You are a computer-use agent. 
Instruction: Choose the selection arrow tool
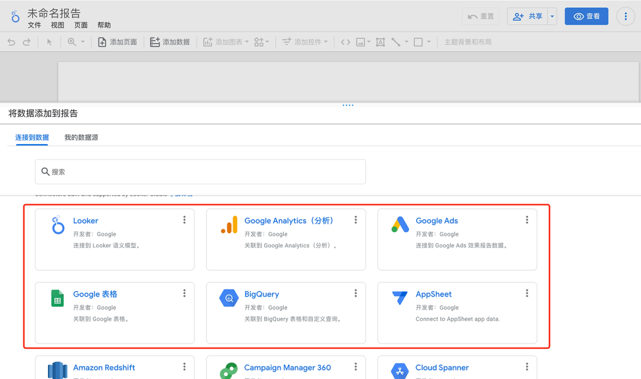pyautogui.click(x=50, y=42)
